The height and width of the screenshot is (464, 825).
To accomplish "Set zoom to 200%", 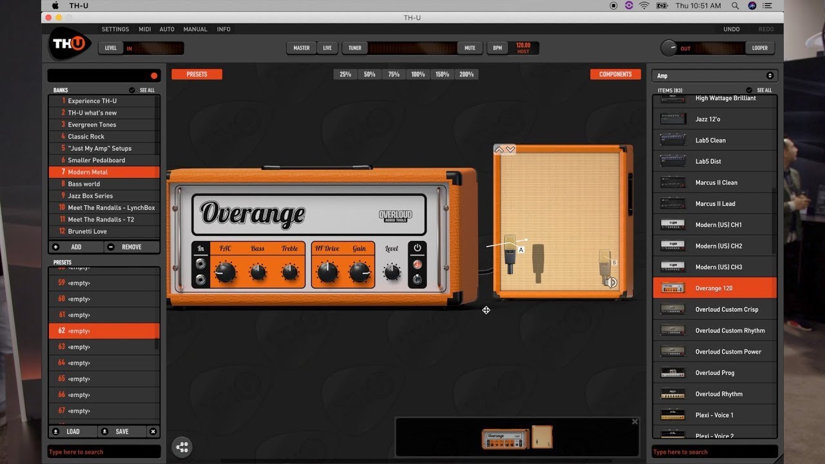I will (467, 74).
